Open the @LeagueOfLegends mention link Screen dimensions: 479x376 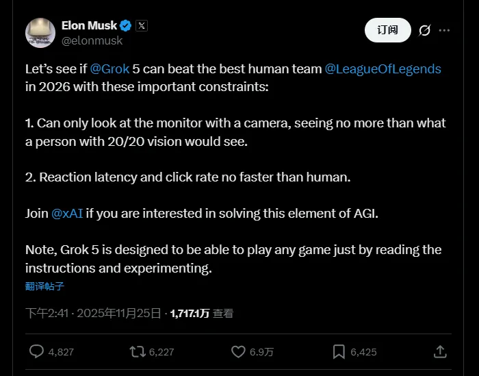pyautogui.click(x=383, y=68)
